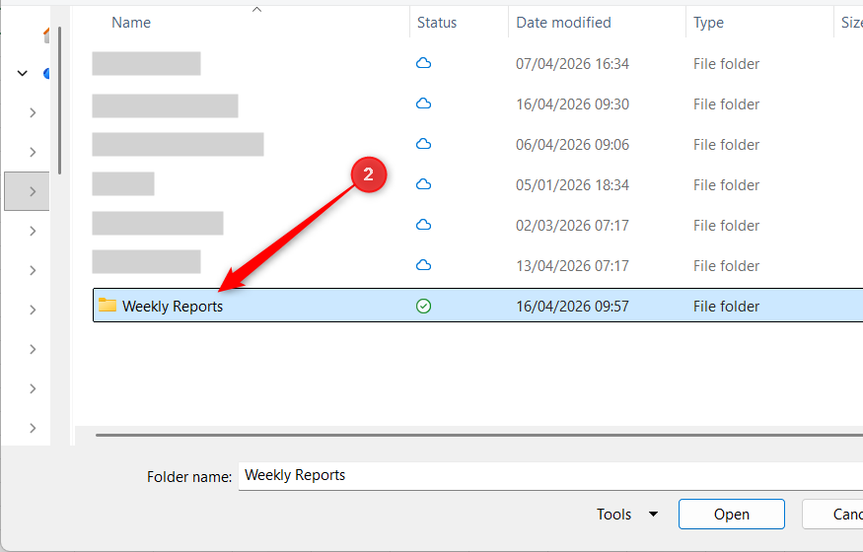Click File folder type in Weekly Reports row

click(x=726, y=307)
